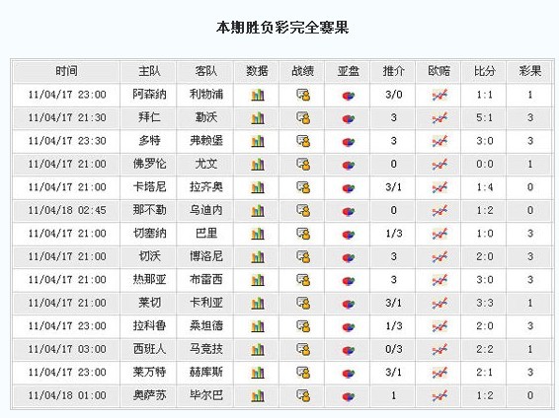Image resolution: width=559 pixels, height=418 pixels.
Task: Click the 欧赔 column header
Action: pyautogui.click(x=439, y=71)
